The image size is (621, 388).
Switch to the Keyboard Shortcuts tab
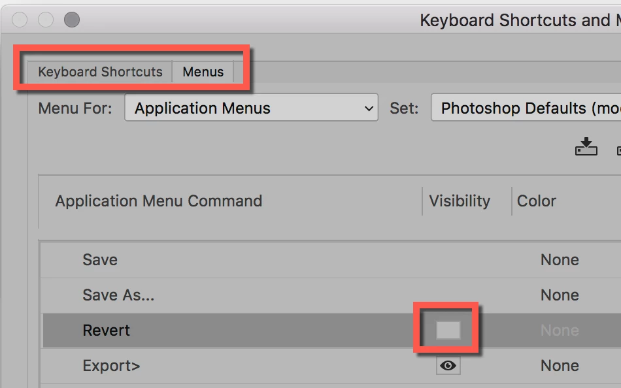point(100,72)
